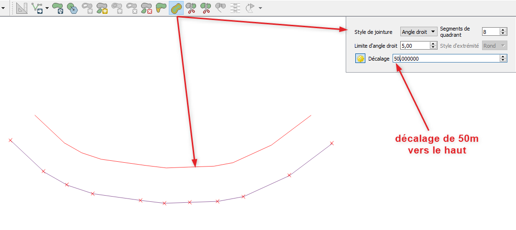Toggle the highlighted Offset Curve tool
This screenshot has height=230, width=516.
pos(176,8)
